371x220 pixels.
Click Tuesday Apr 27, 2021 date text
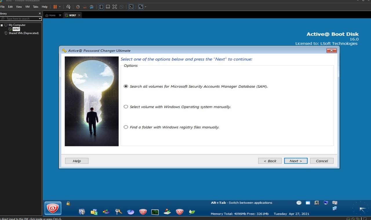tap(291, 214)
